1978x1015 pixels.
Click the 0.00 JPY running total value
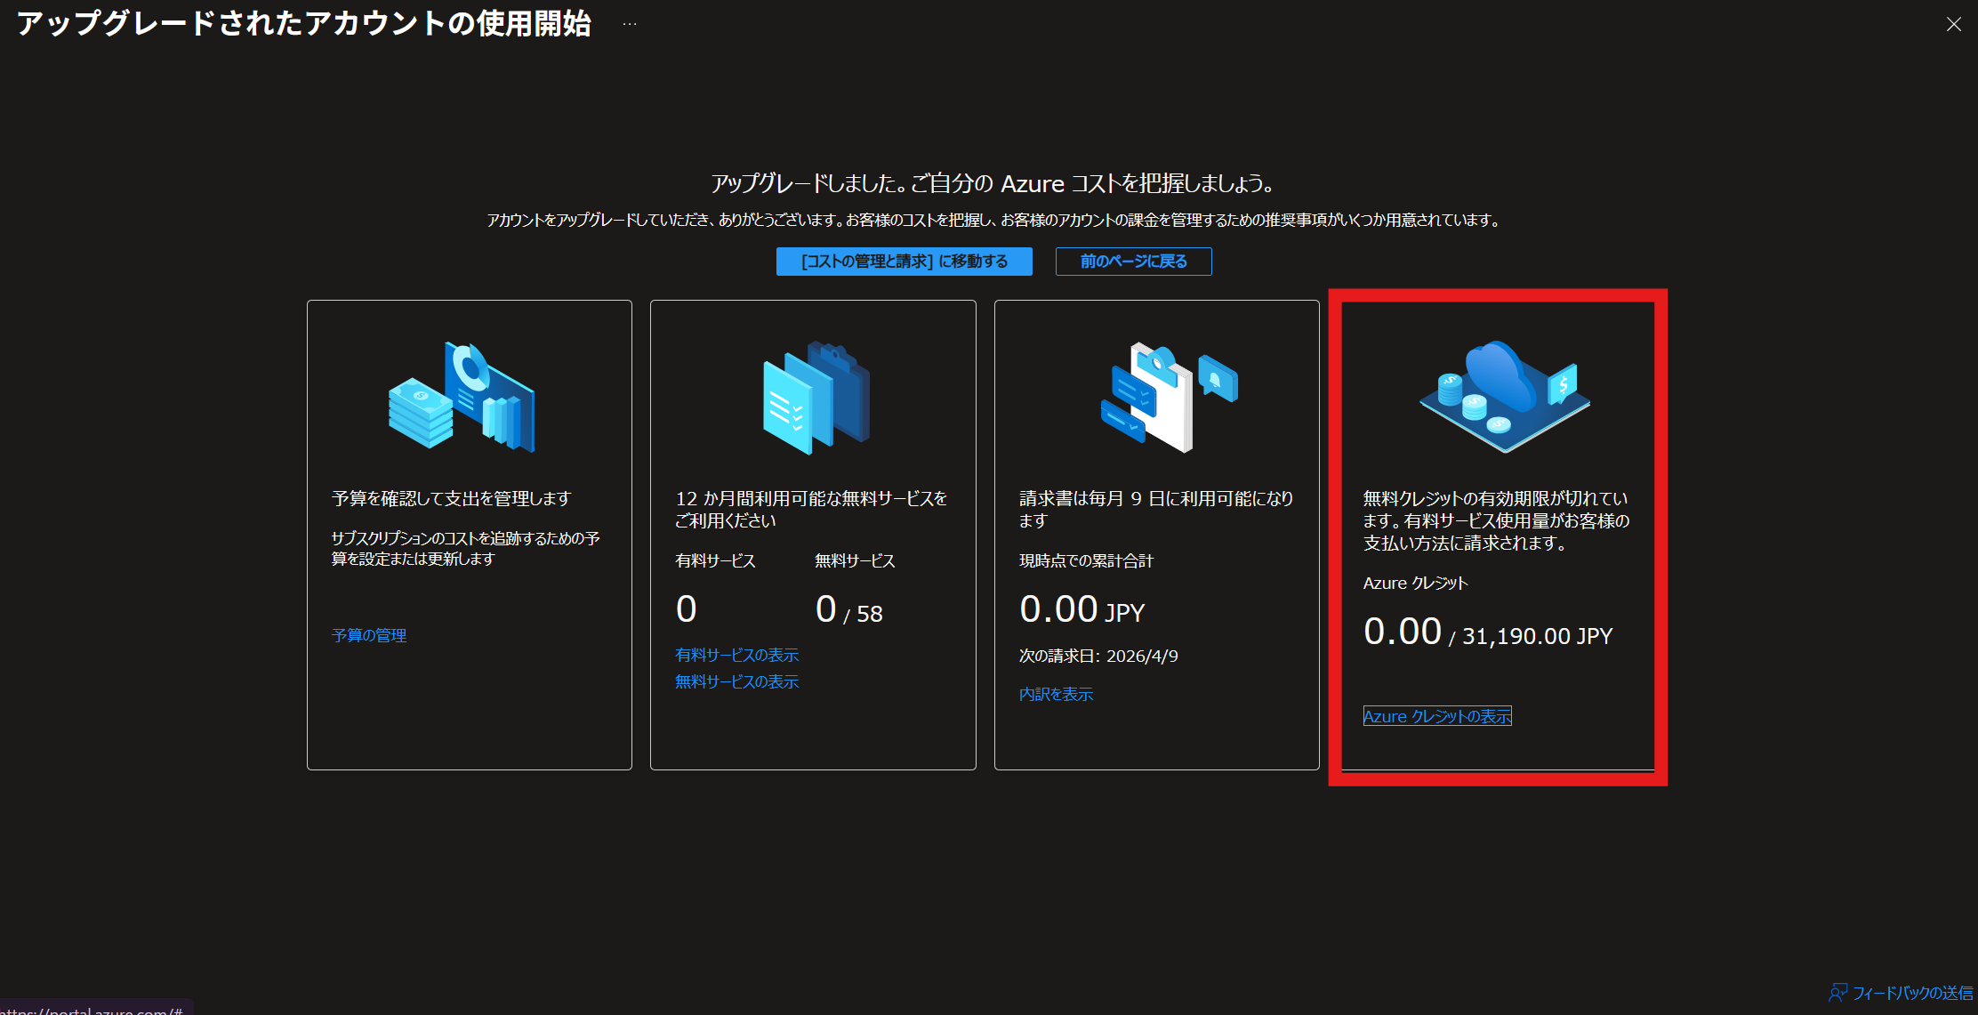[x=1081, y=609]
